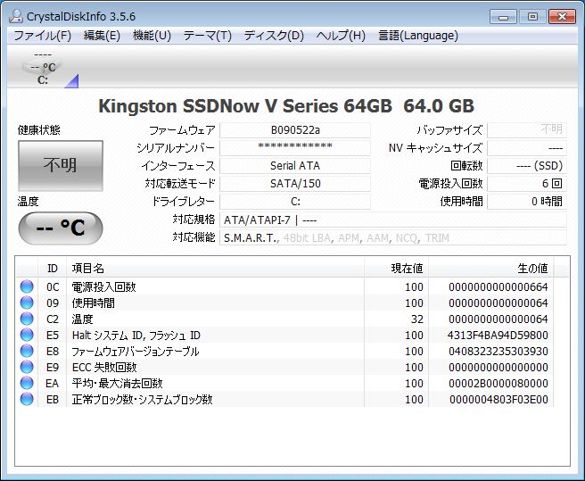Screen dimensions: 585x481
Task: Click status orb for 正常ブロック数 row
Action: coord(27,399)
